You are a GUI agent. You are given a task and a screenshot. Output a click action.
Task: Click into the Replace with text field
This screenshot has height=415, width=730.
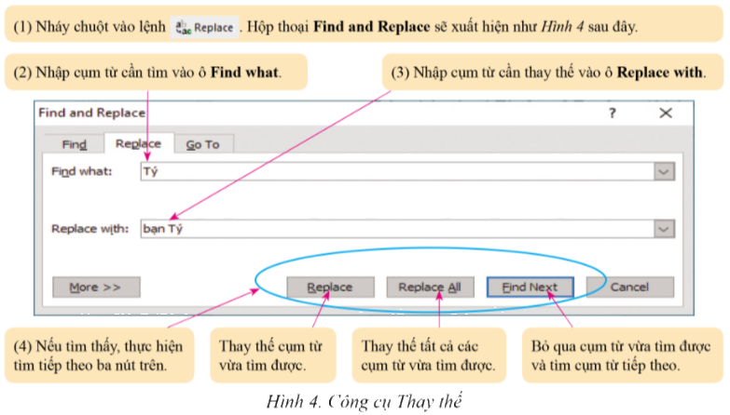(x=397, y=229)
